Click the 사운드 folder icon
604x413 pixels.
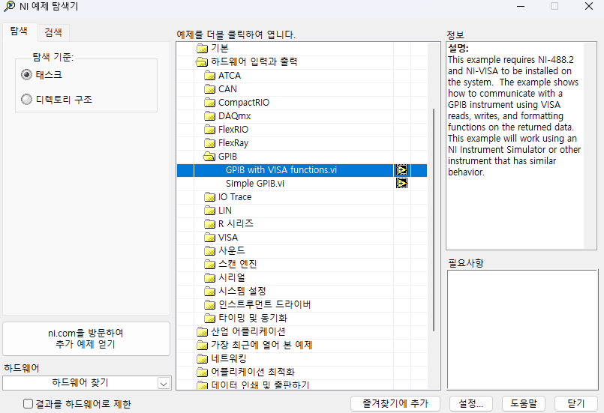point(209,251)
